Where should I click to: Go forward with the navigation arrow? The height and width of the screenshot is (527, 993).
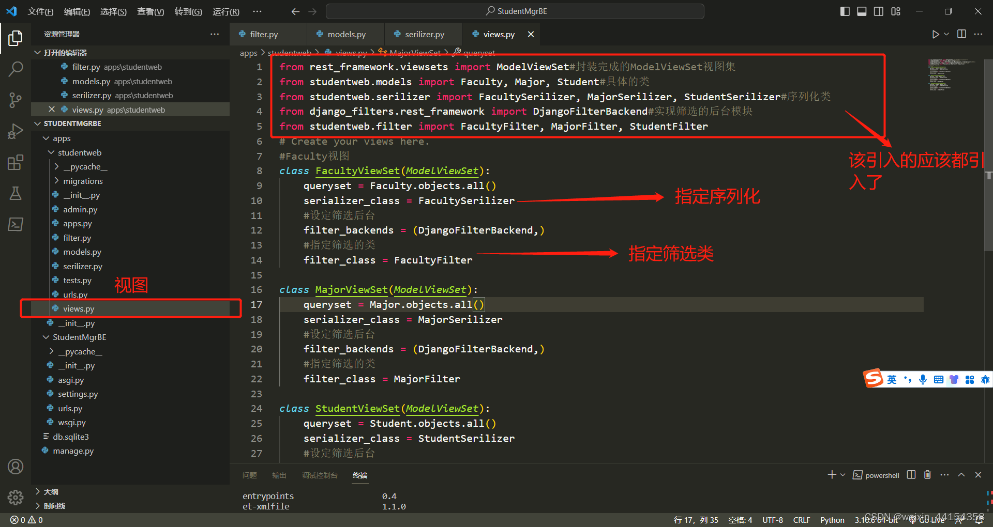312,11
